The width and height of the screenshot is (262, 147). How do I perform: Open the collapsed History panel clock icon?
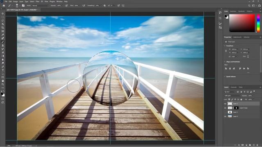(x=220, y=18)
